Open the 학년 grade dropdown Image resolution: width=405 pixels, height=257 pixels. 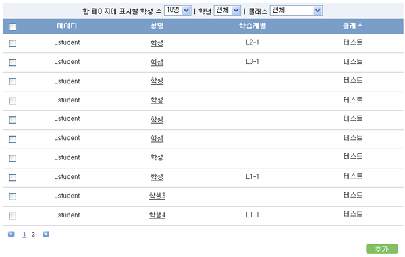pyautogui.click(x=227, y=11)
